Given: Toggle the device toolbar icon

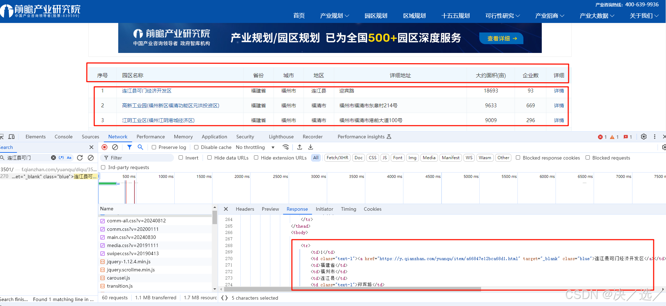Looking at the screenshot, I should coord(12,137).
